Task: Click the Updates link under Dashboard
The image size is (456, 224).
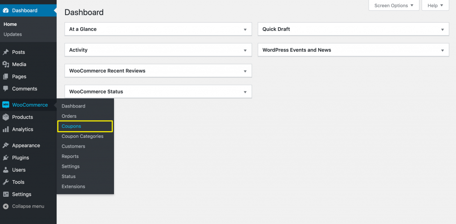Action: coord(12,34)
